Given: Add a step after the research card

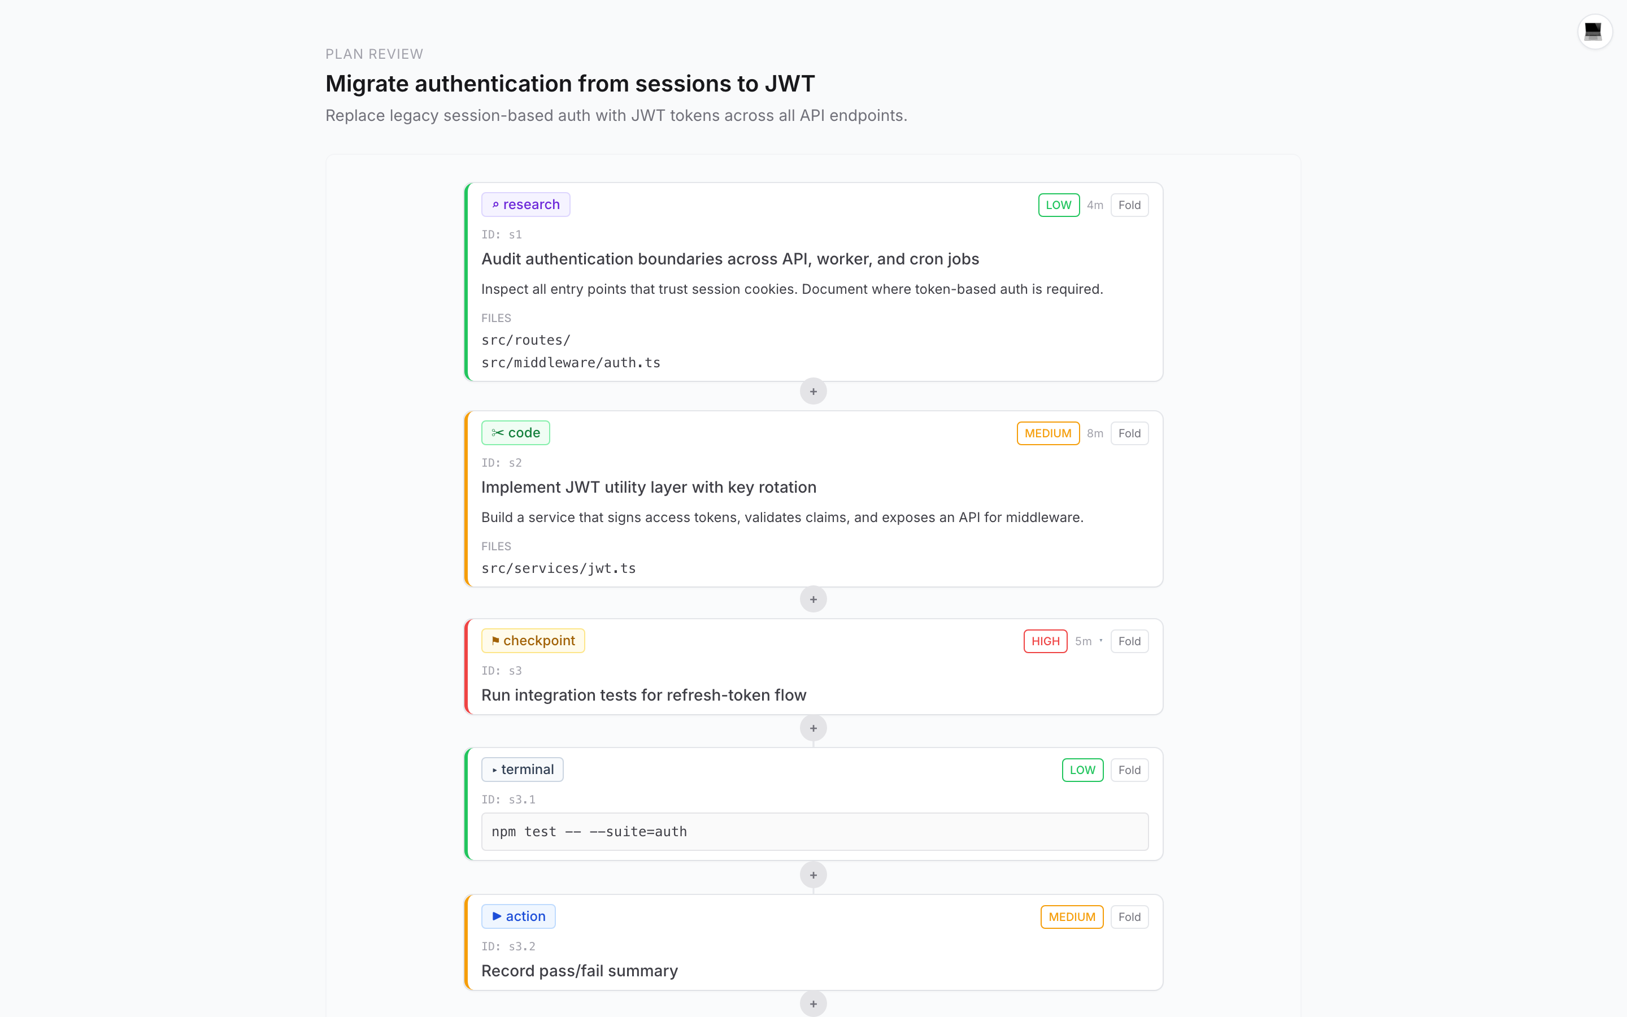Looking at the screenshot, I should (813, 392).
